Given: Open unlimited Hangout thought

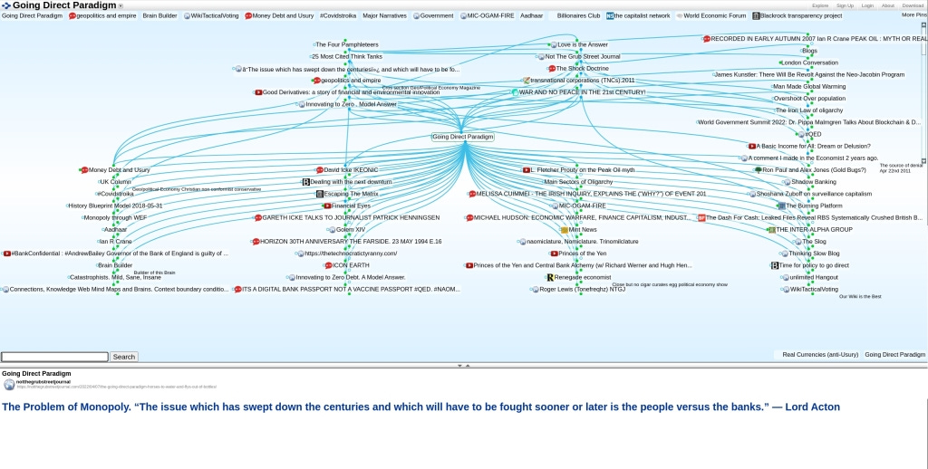Looking at the screenshot, I should 814,277.
